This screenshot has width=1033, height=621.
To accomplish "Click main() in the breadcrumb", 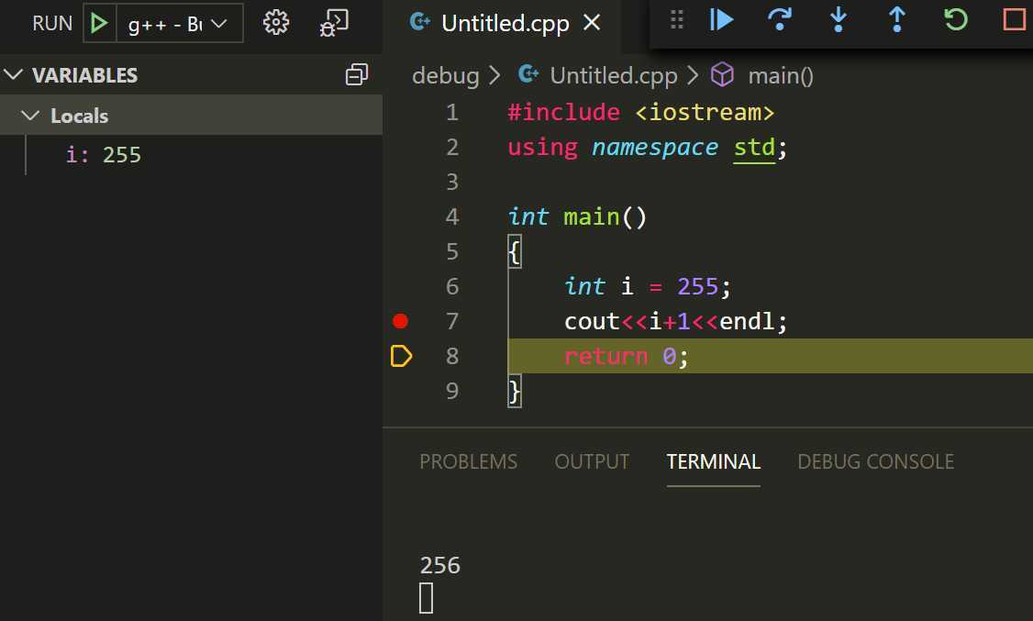I will (780, 75).
